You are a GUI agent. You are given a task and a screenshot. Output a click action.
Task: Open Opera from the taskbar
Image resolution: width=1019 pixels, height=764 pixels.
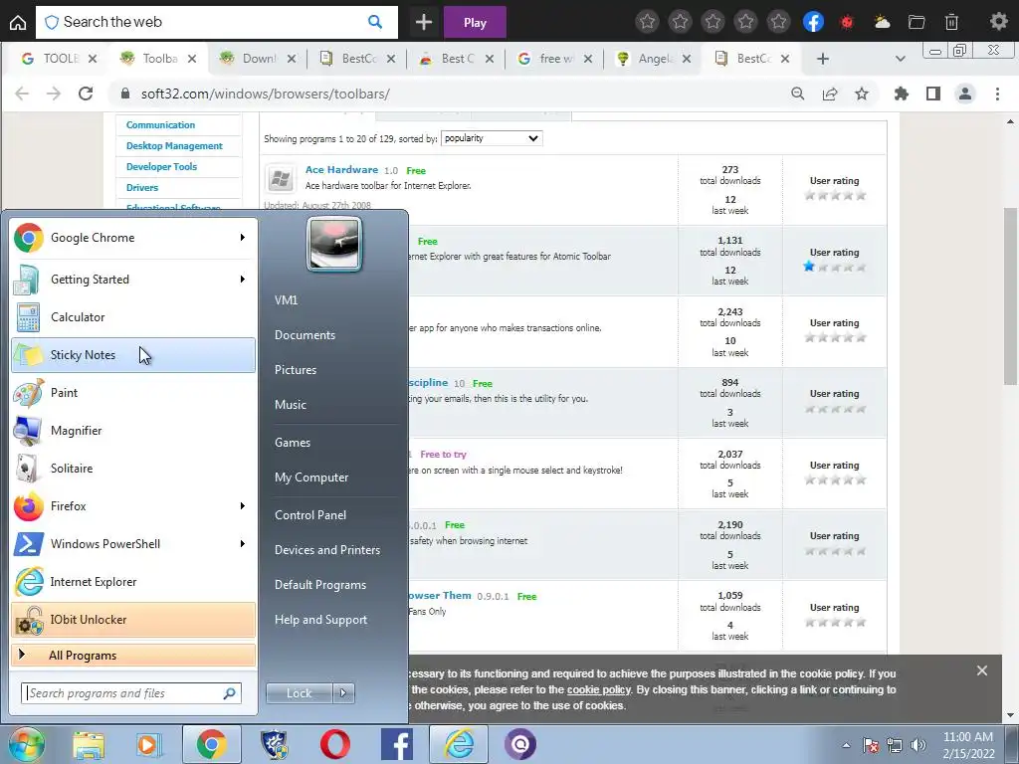tap(334, 744)
